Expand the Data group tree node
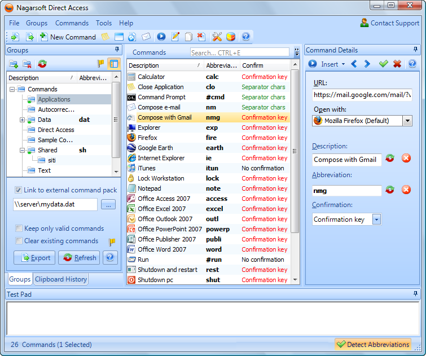 23,120
